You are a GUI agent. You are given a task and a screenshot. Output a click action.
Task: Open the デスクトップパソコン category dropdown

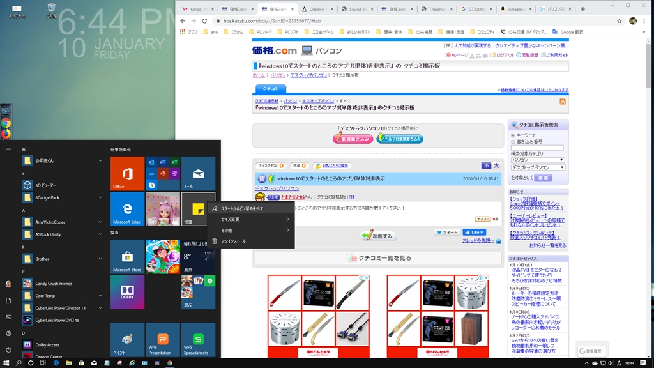(x=538, y=168)
